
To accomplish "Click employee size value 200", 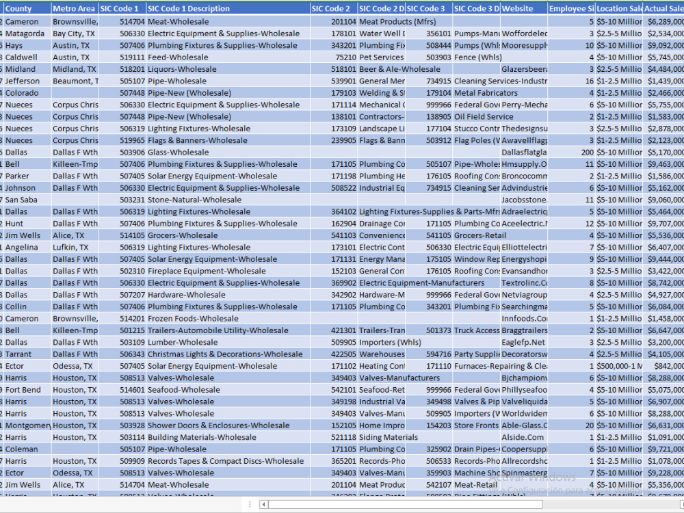I will click(571, 153).
